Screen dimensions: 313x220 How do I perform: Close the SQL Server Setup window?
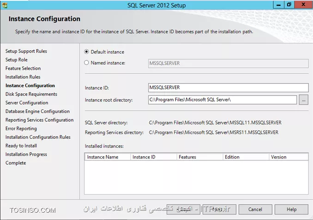point(303,5)
